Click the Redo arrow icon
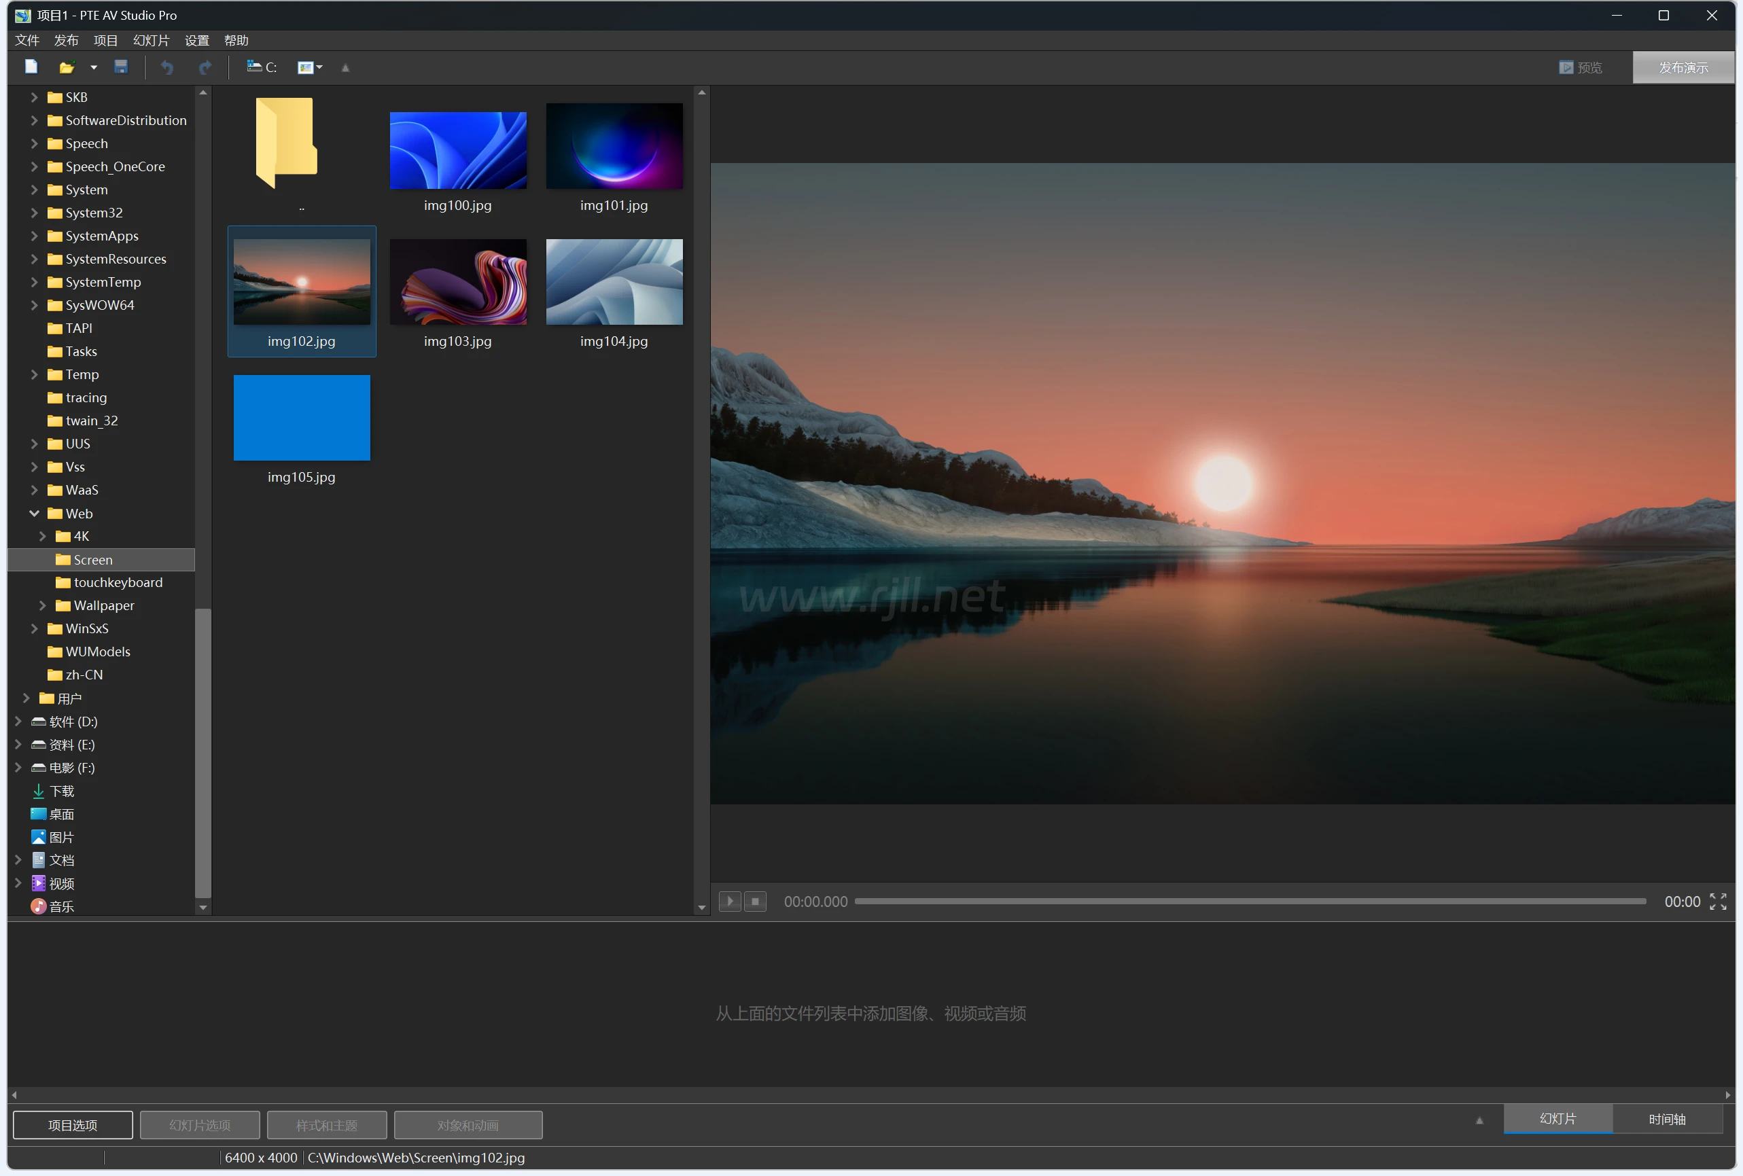This screenshot has height=1176, width=1743. pos(205,67)
